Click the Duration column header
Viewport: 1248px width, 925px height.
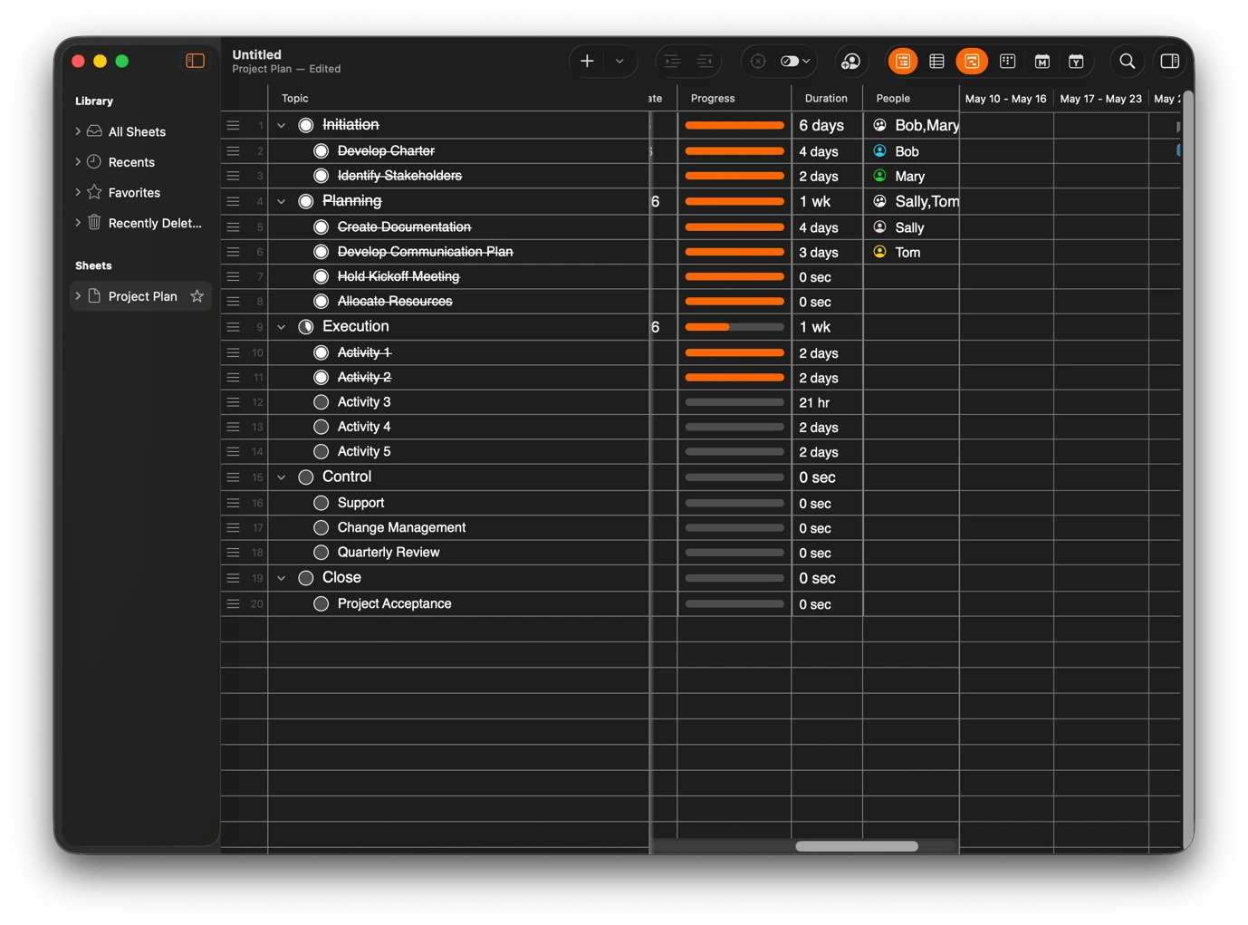coord(826,98)
